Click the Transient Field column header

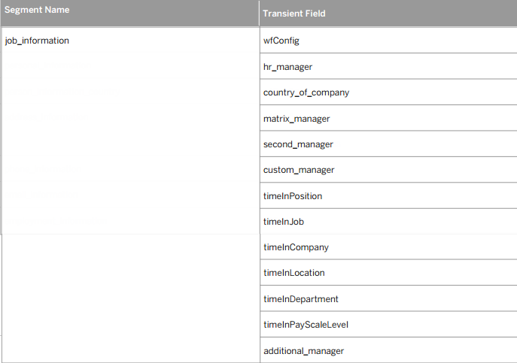click(388, 14)
